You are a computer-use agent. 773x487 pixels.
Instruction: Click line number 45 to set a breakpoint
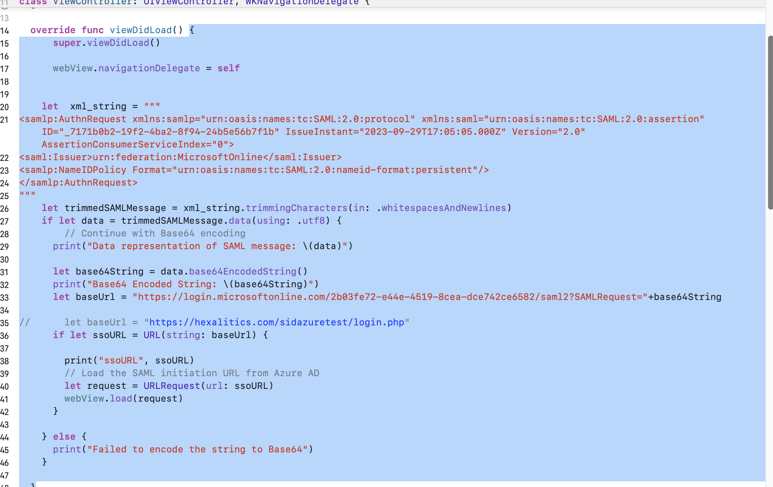point(5,450)
